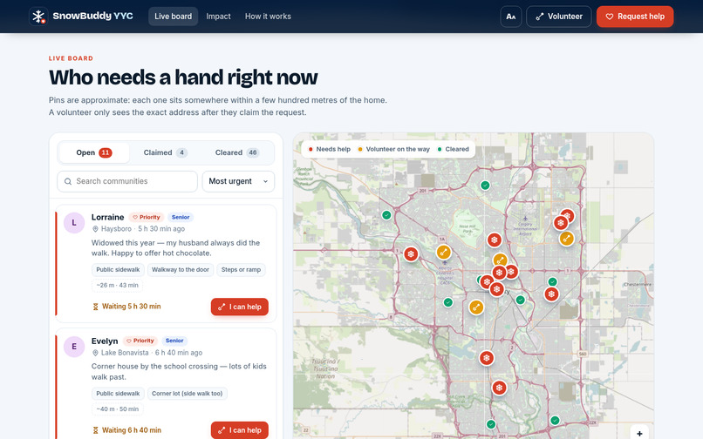This screenshot has height=439, width=703.
Task: Switch to the Claimed tab
Action: pos(165,152)
